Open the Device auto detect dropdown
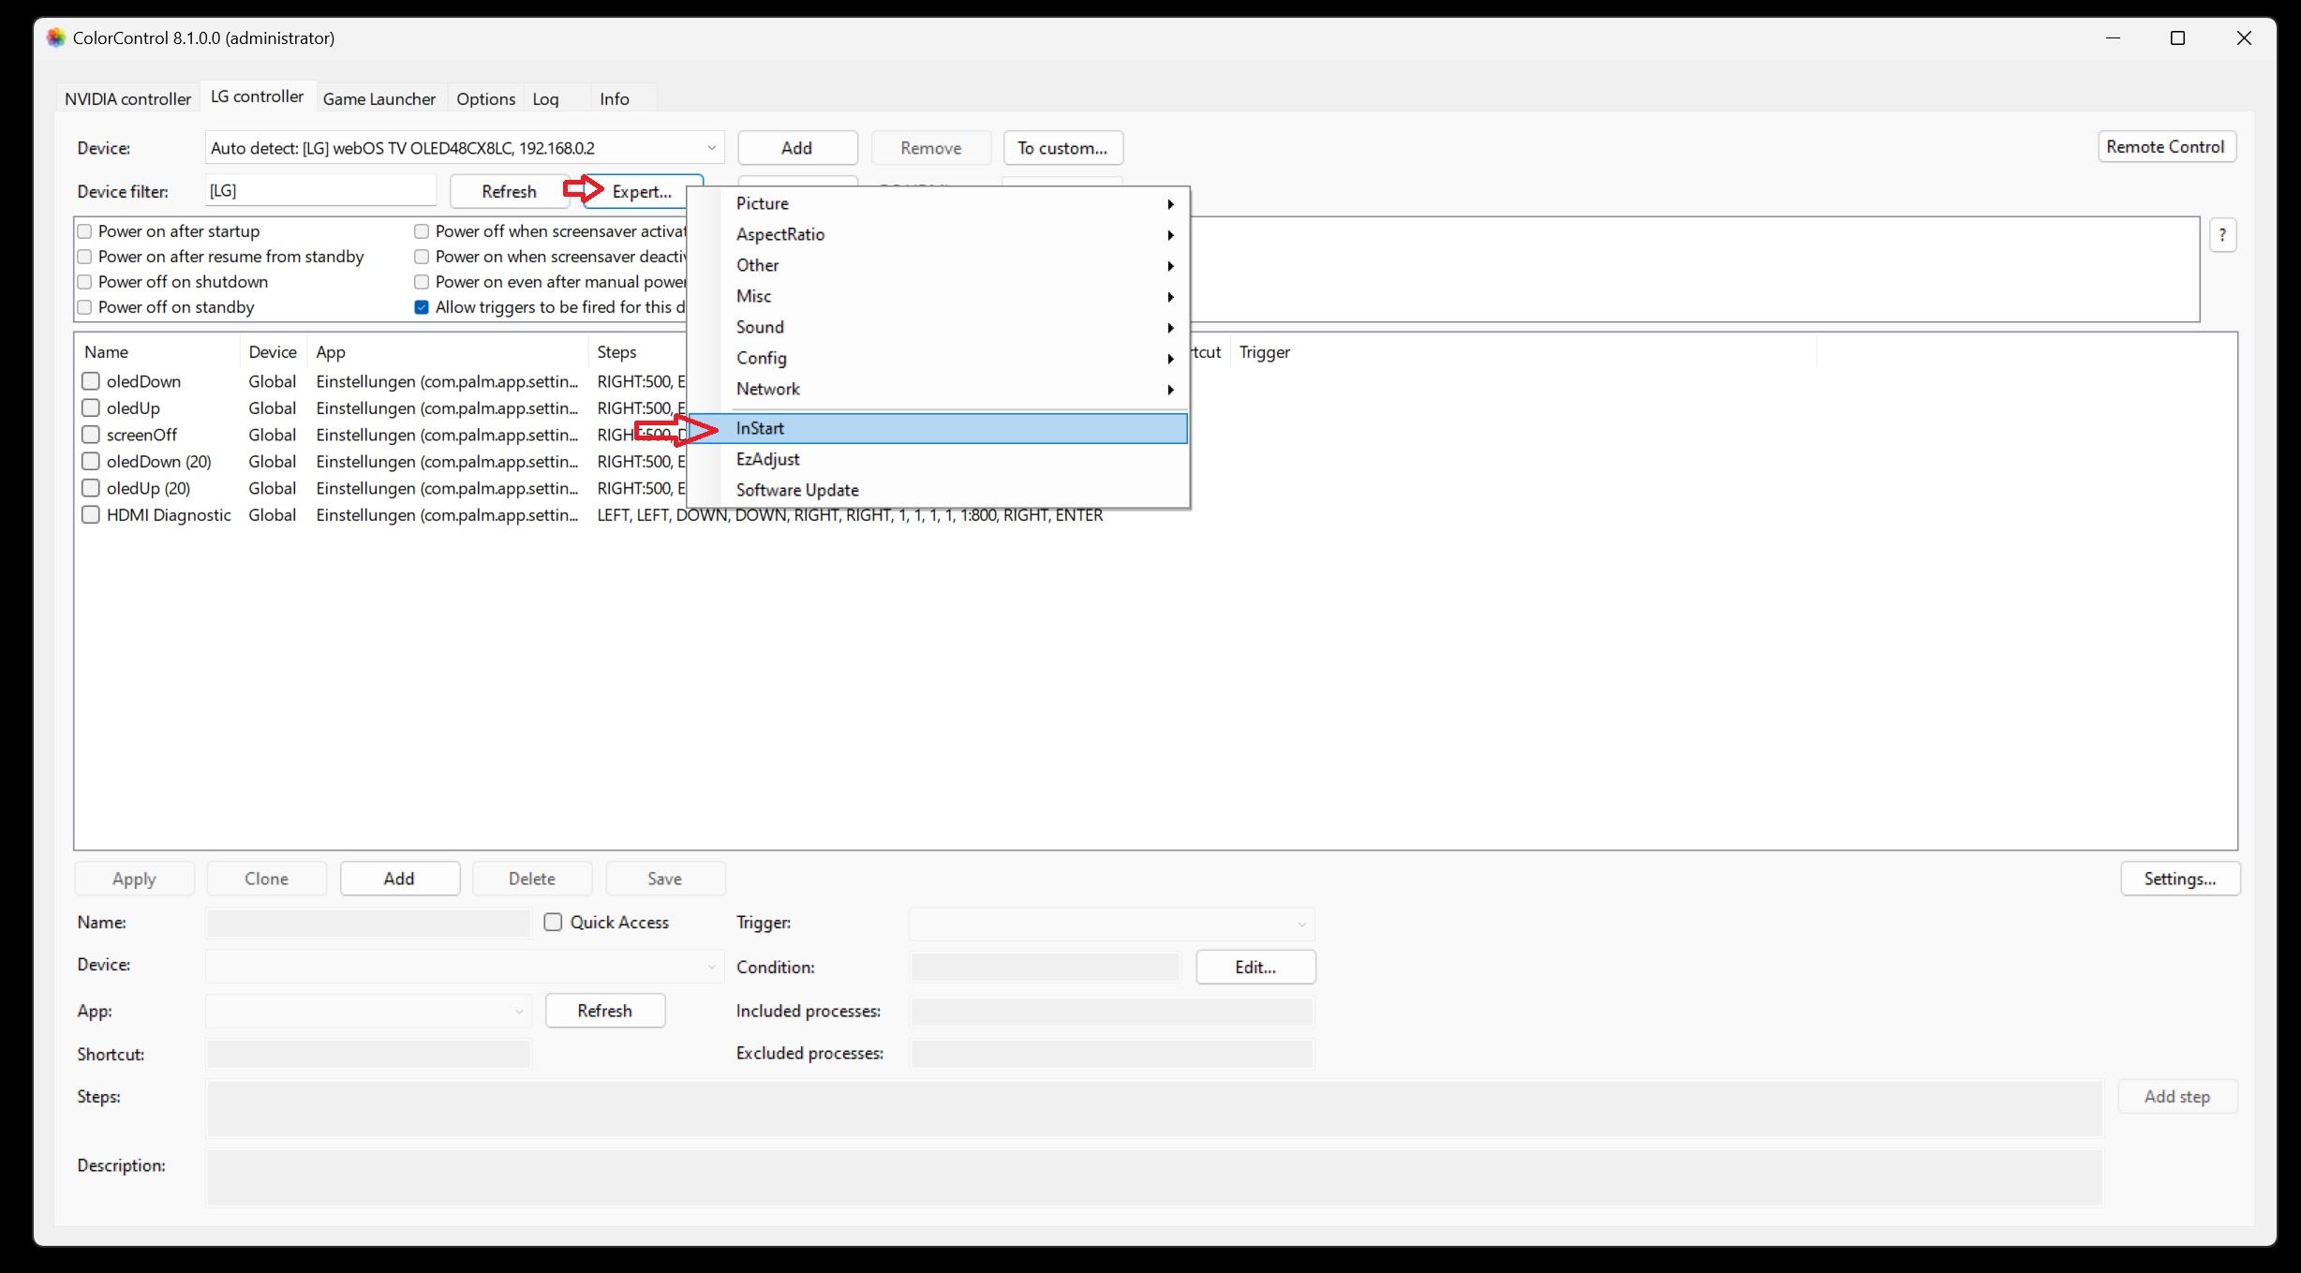Screen dimensions: 2301x1273 [x=465, y=148]
